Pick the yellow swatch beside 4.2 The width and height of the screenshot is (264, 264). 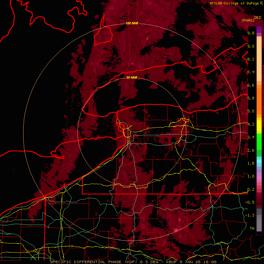[259, 125]
